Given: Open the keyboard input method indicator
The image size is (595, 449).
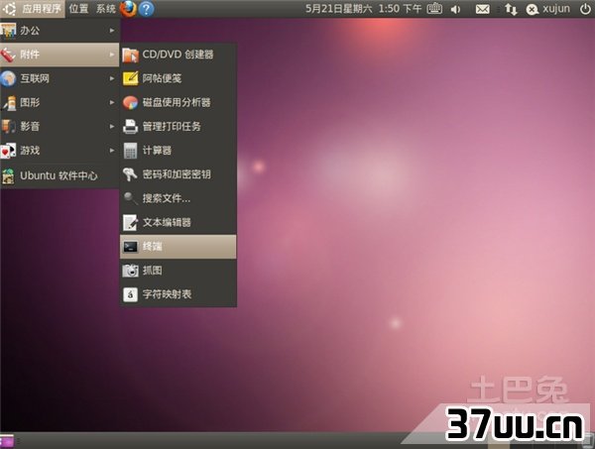Looking at the screenshot, I should click(x=434, y=9).
